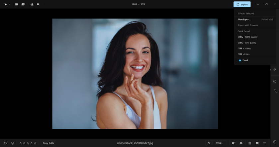Quick export as TIFF 8 bits
Screen dimensions: 279x147
tap(255, 54)
